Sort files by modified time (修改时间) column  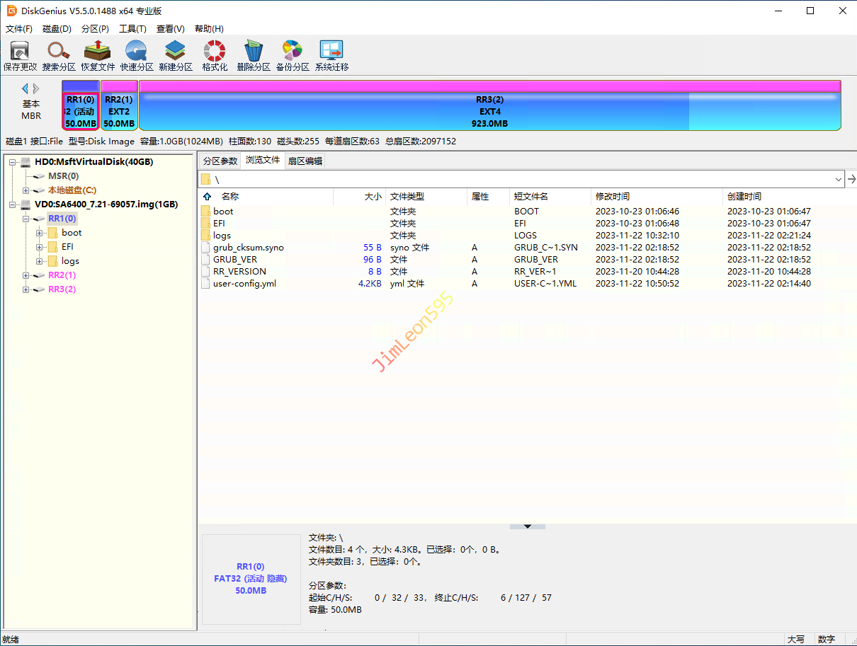(x=613, y=197)
